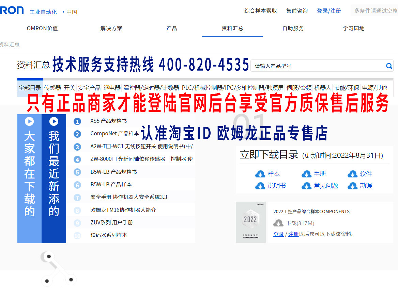Click download cloud icon beside 手册
Viewport: 398px width, 288px height.
click(306, 174)
